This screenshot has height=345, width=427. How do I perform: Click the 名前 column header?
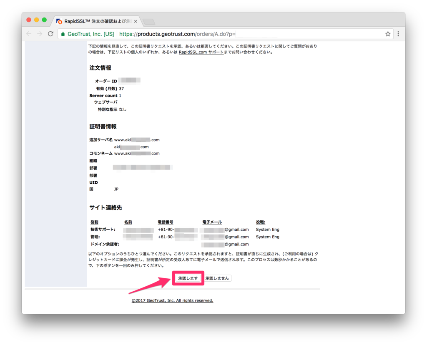tap(128, 222)
